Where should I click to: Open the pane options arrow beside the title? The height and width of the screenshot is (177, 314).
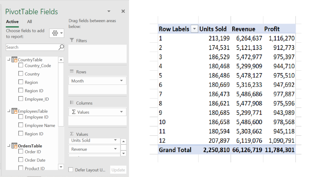109,11
